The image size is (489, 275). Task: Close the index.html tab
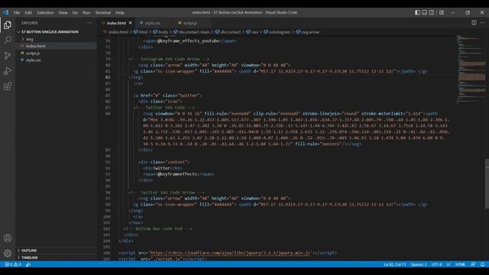[x=131, y=22]
